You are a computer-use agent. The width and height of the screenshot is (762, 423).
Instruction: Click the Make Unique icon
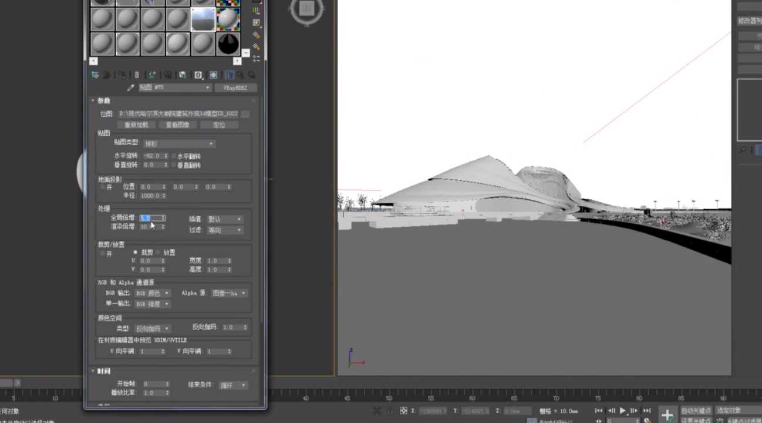pos(167,75)
